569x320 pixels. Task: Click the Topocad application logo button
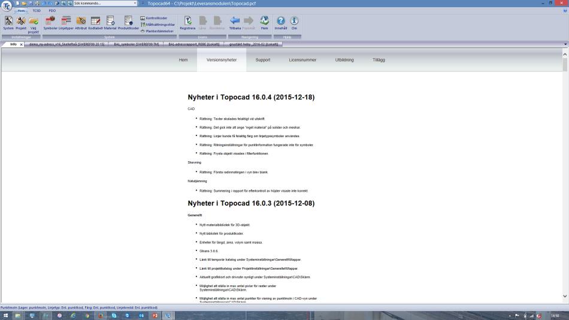(7, 6)
